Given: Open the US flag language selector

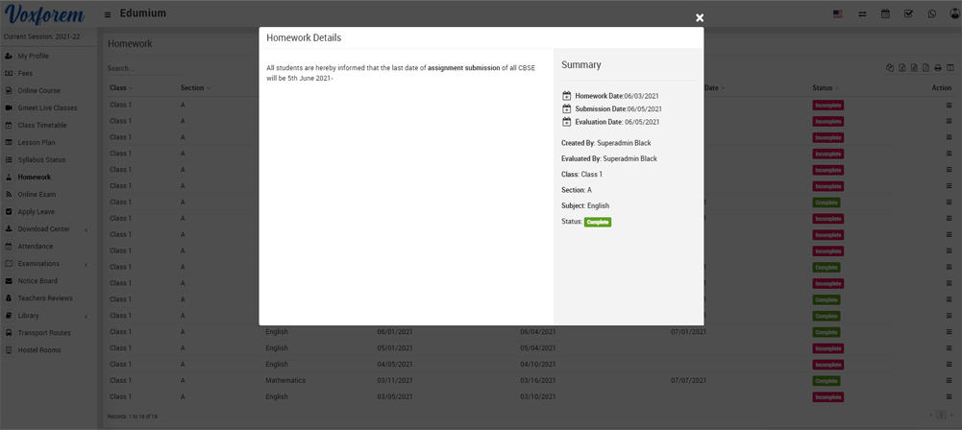Looking at the screenshot, I should pos(837,14).
